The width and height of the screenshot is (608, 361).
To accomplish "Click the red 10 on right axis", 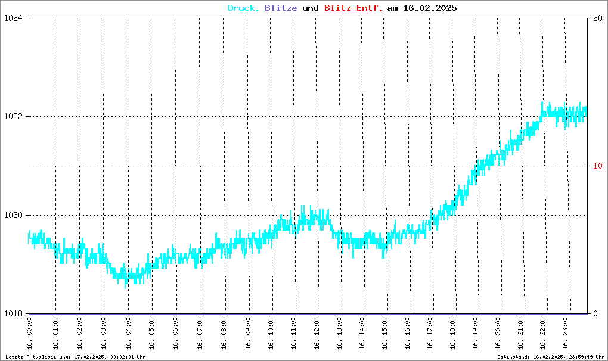I will [598, 166].
